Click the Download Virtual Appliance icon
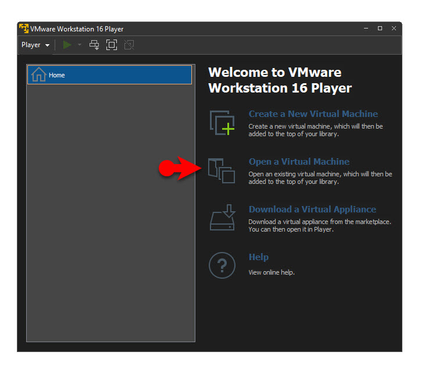 pos(223,218)
